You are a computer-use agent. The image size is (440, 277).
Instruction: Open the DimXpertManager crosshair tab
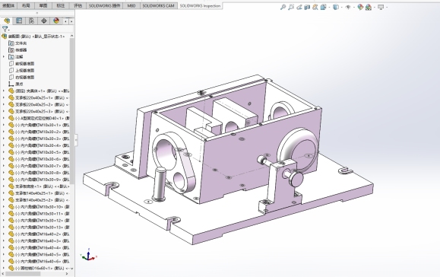[44, 21]
